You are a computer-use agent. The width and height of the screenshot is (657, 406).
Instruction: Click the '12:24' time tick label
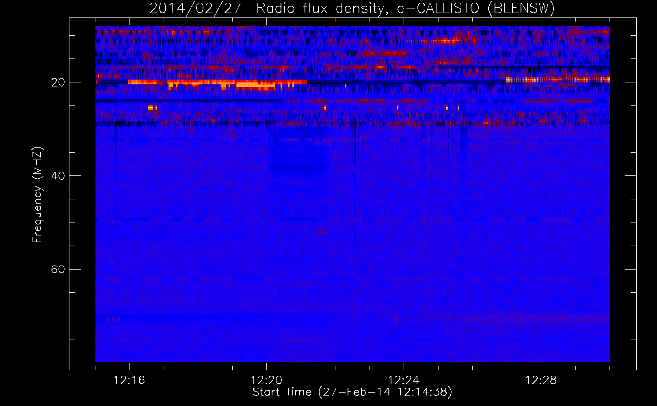tap(404, 380)
